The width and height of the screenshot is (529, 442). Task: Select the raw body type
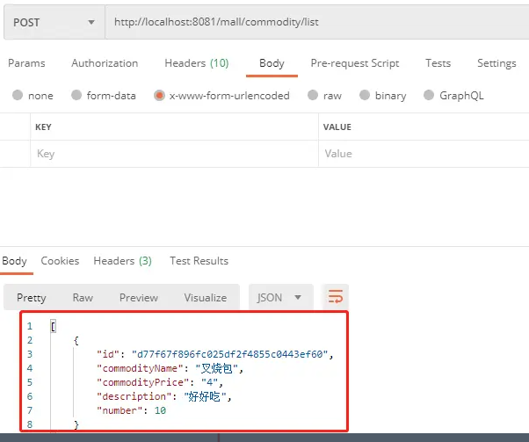313,95
